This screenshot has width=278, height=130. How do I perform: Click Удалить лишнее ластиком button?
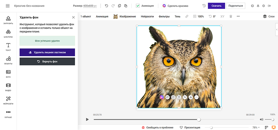click(47, 52)
